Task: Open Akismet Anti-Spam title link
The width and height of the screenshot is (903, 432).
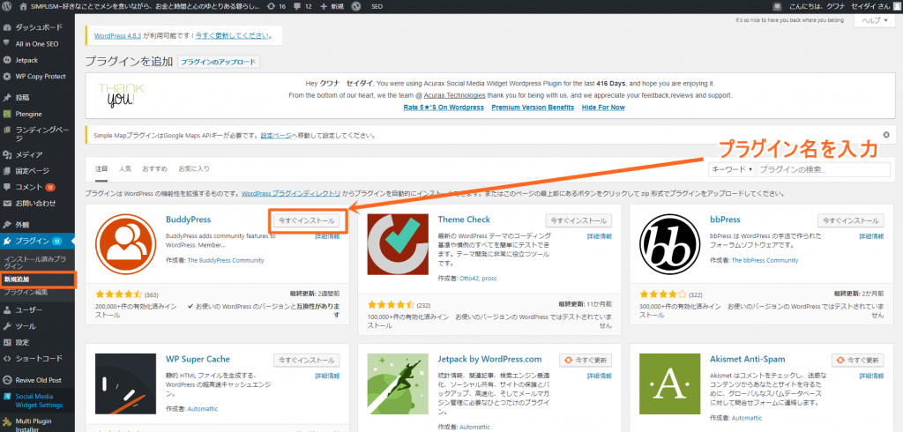Action: (x=748, y=359)
